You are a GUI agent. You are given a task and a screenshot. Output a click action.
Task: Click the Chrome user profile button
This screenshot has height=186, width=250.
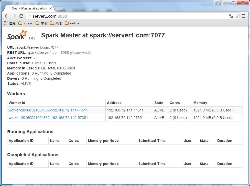point(218,3)
